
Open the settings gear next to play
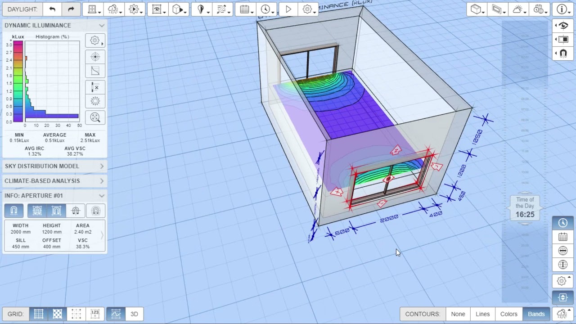tap(309, 9)
